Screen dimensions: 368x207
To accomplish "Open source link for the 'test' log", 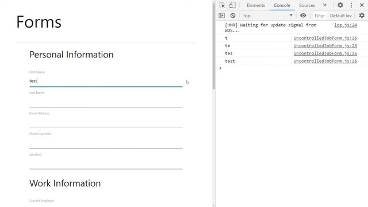I will pyautogui.click(x=325, y=61).
